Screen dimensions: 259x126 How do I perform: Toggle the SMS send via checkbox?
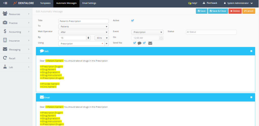pos(135,43)
